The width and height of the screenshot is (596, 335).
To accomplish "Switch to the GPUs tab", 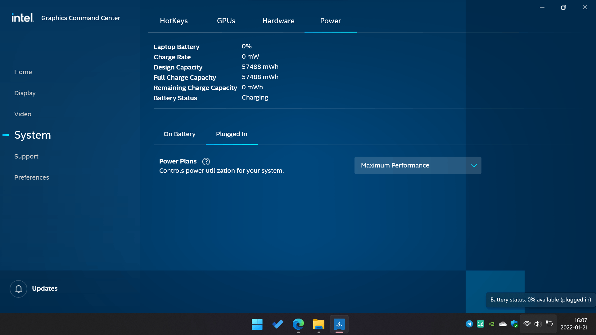I will (226, 21).
